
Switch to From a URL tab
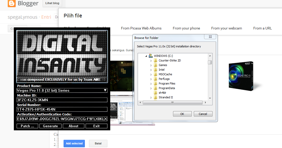[x=263, y=28]
